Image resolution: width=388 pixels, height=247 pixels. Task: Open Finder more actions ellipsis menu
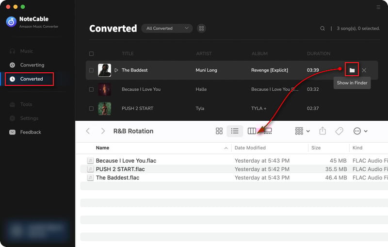pos(360,131)
